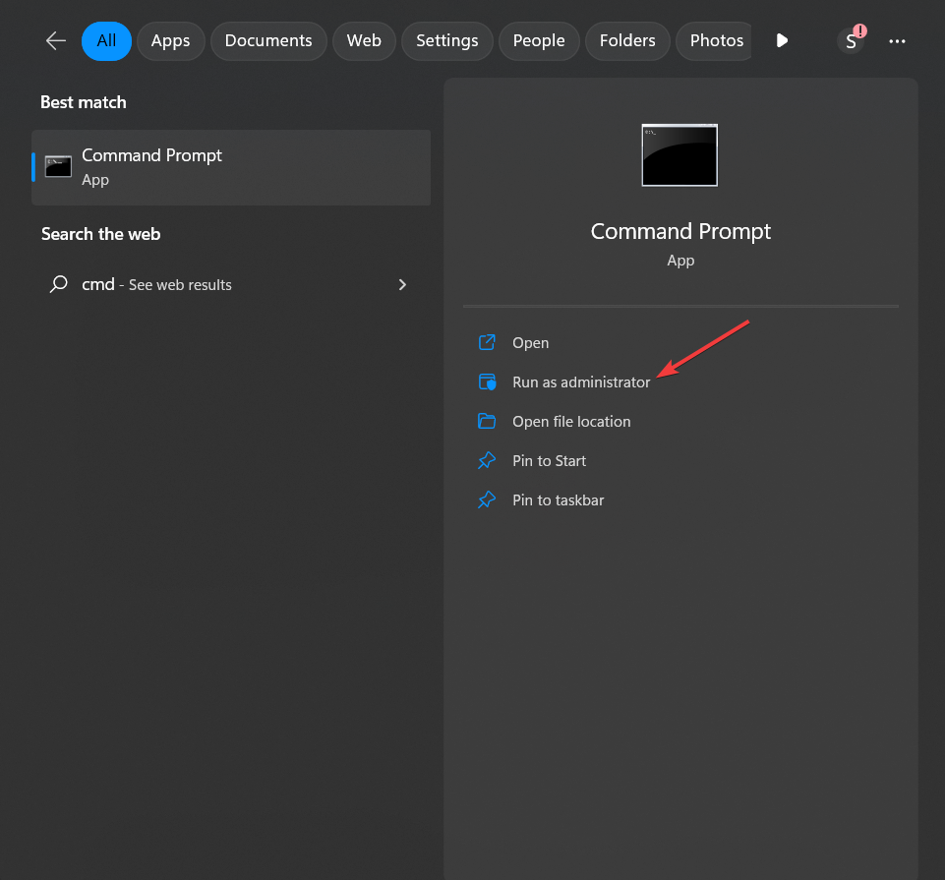945x880 pixels.
Task: Switch to the Apps filter tab
Action: coord(170,41)
